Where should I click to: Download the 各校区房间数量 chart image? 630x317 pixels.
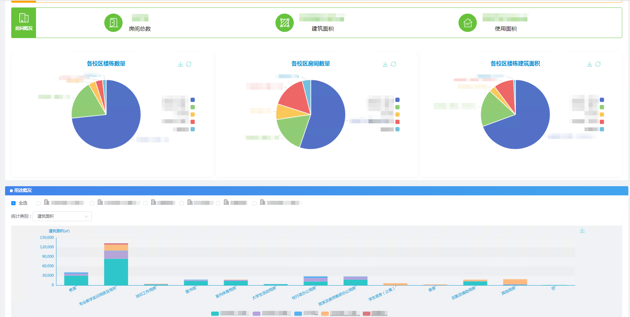[385, 64]
